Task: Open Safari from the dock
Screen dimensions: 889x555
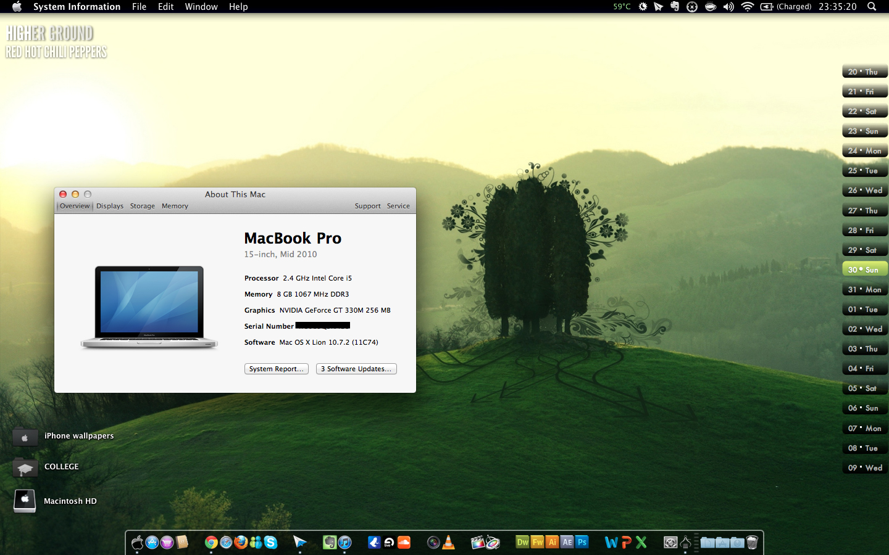Action: [x=226, y=542]
